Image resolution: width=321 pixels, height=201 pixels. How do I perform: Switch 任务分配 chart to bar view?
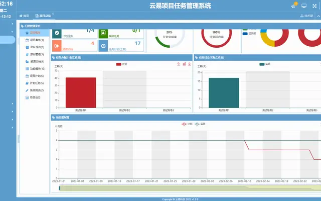[184, 64]
